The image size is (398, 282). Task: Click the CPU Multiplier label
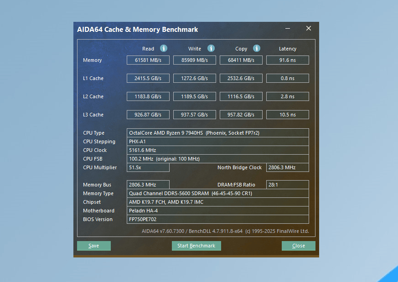100,167
